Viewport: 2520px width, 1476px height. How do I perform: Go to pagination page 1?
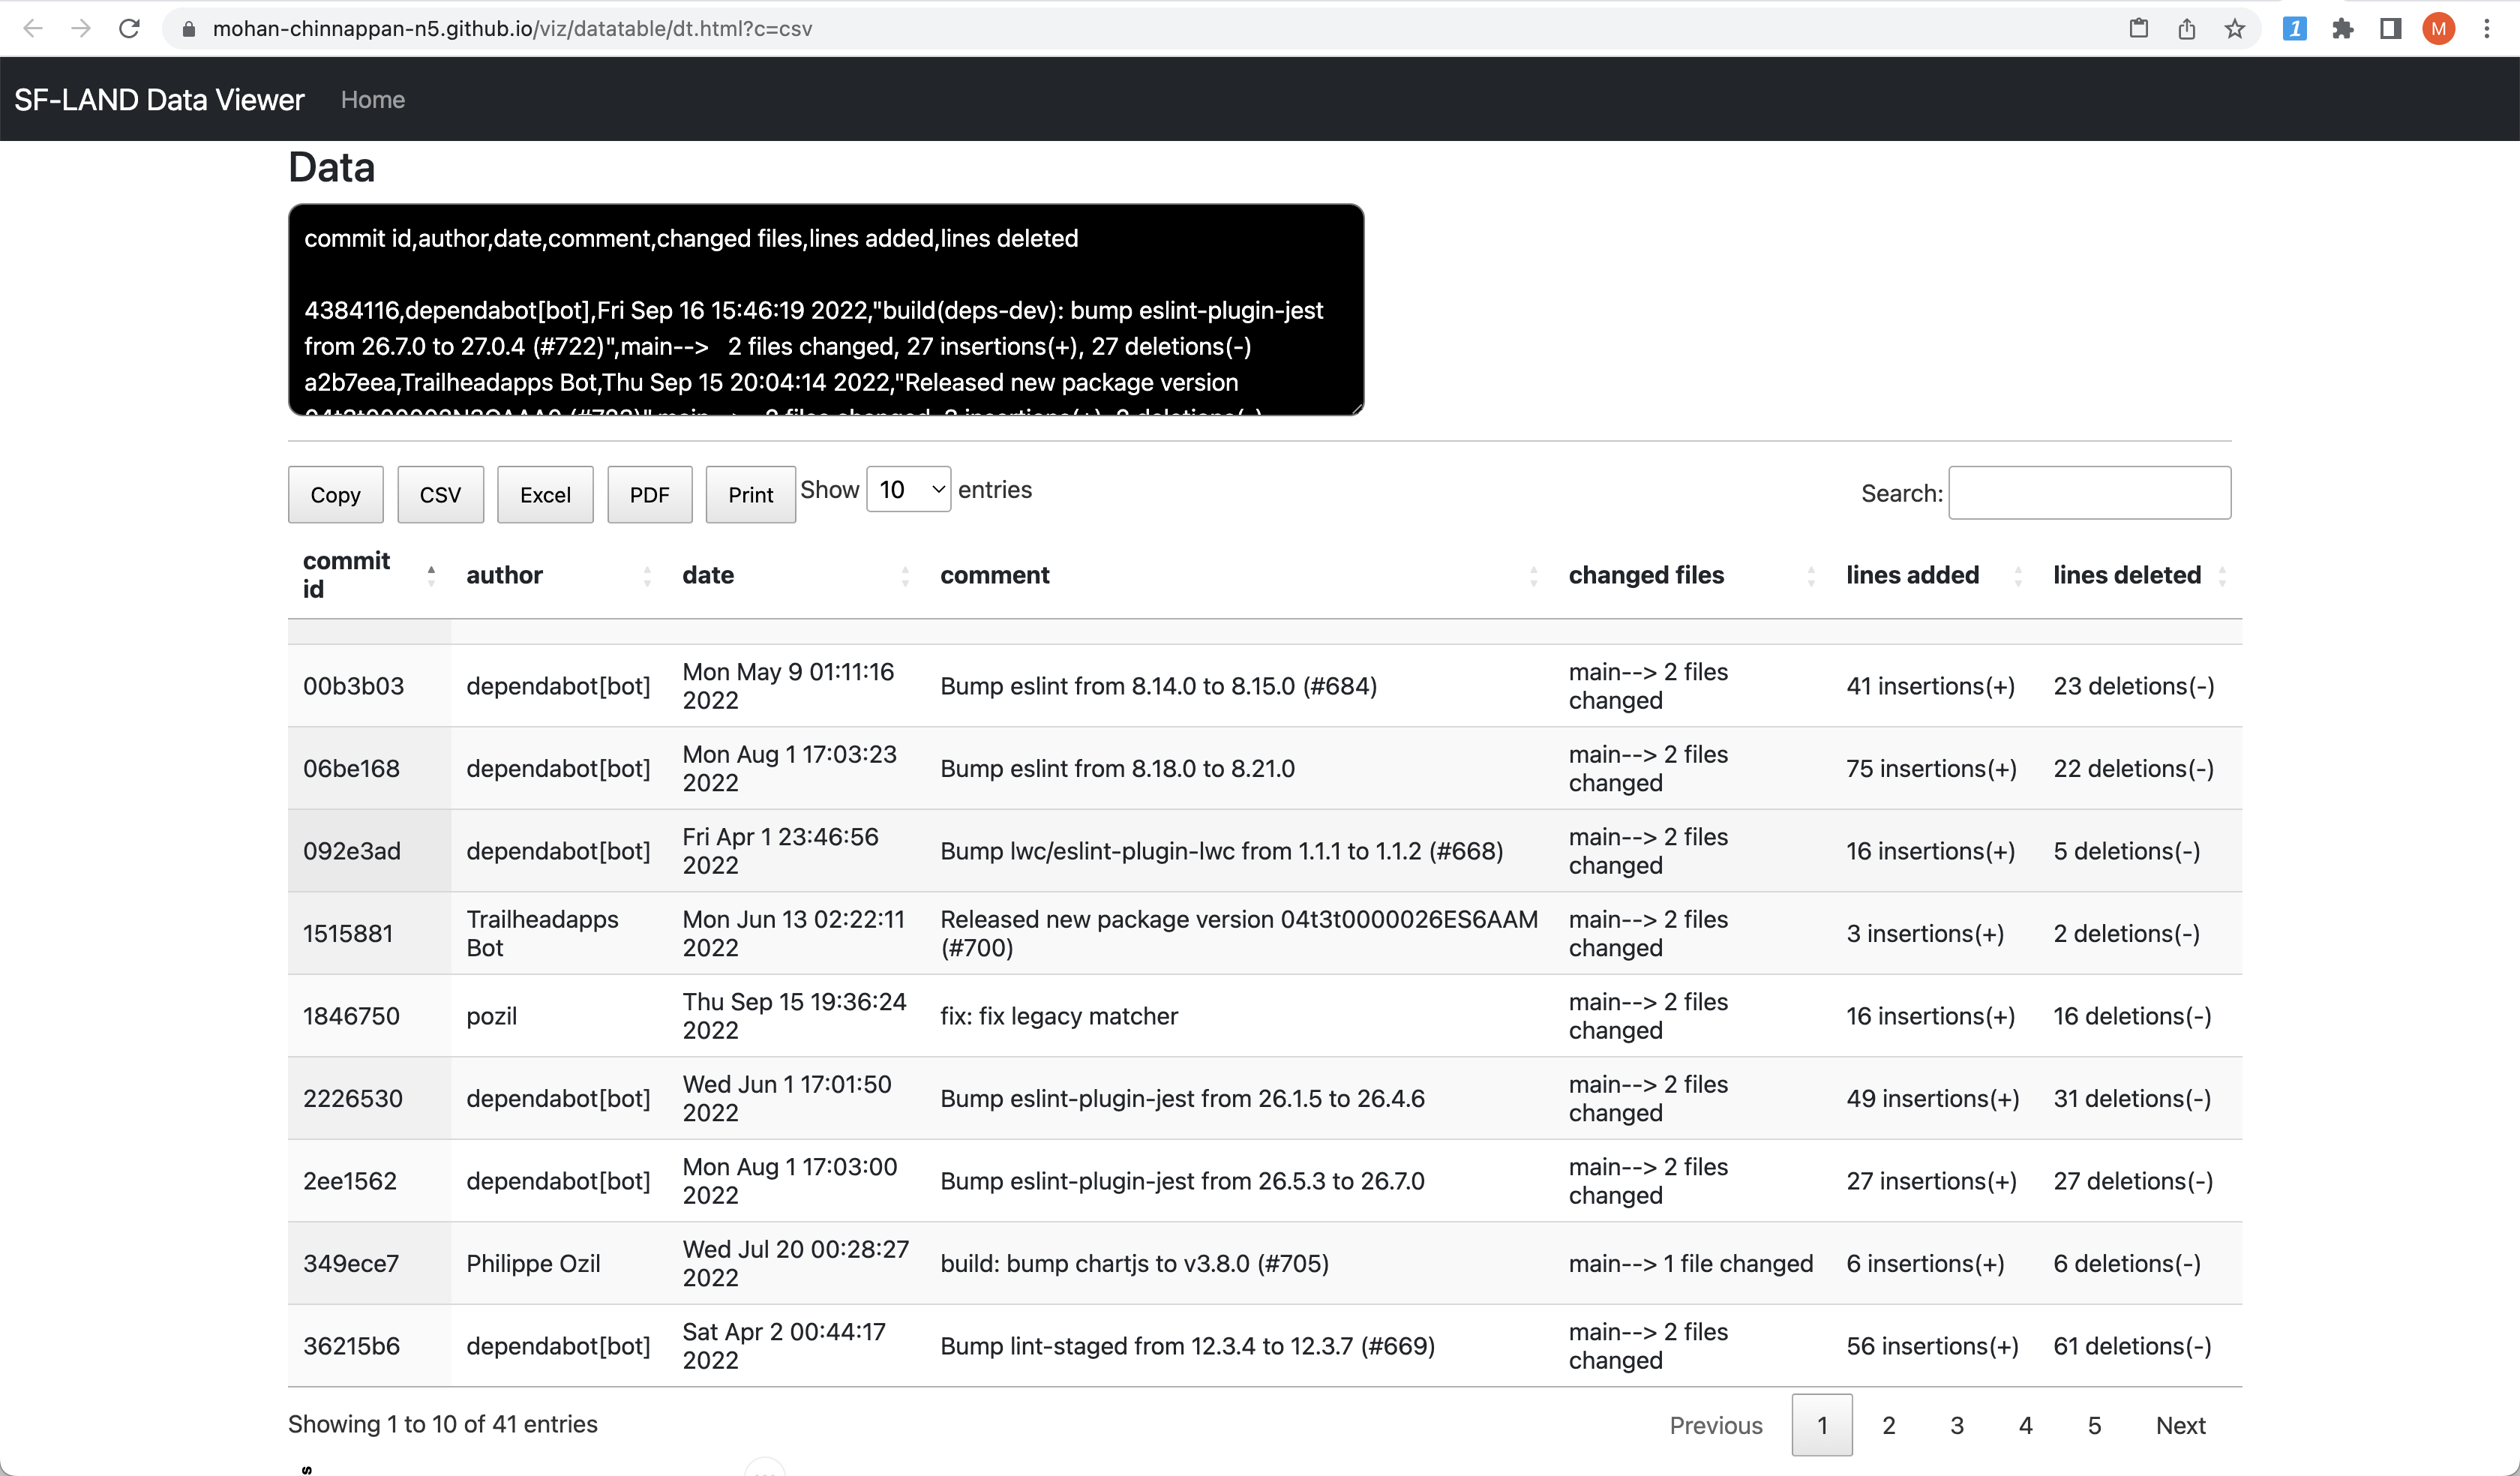(1822, 1424)
